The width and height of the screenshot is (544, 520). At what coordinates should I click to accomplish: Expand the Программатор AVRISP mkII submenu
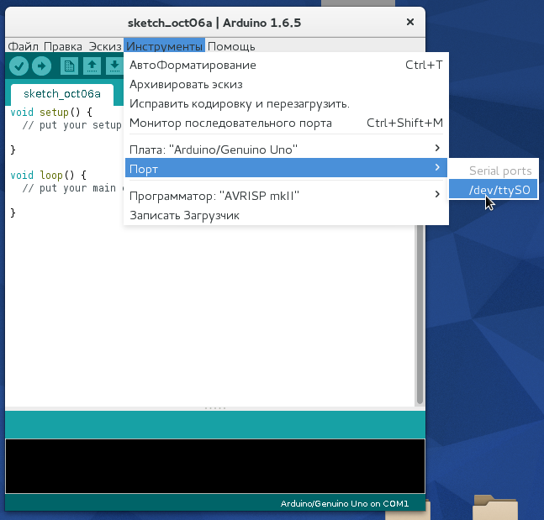click(286, 196)
